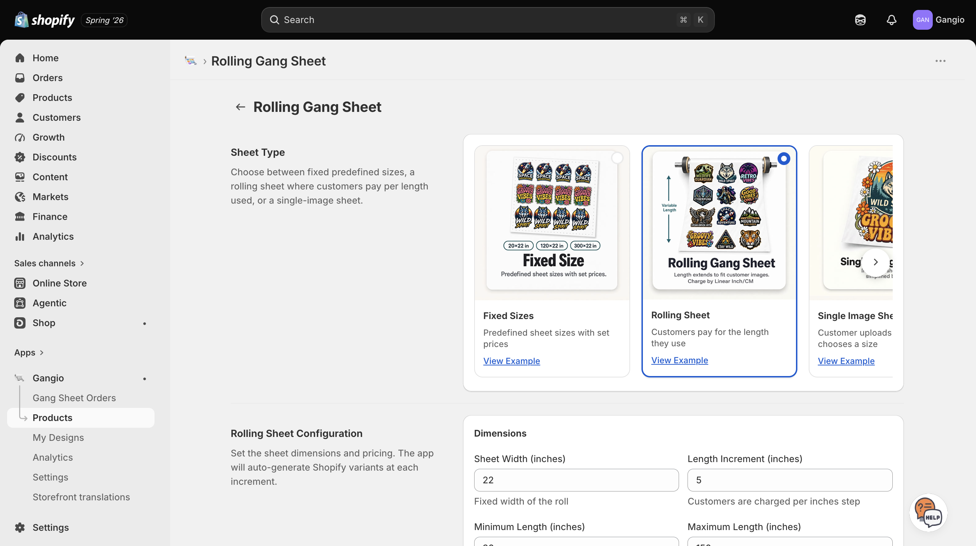Image resolution: width=976 pixels, height=546 pixels.
Task: View Example link under Single Image Sheet
Action: pos(846,361)
